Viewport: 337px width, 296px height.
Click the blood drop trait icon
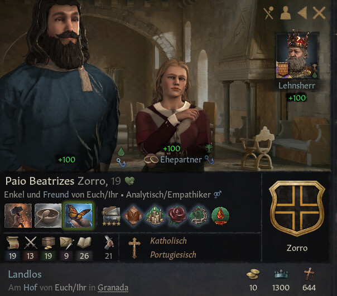(x=220, y=216)
